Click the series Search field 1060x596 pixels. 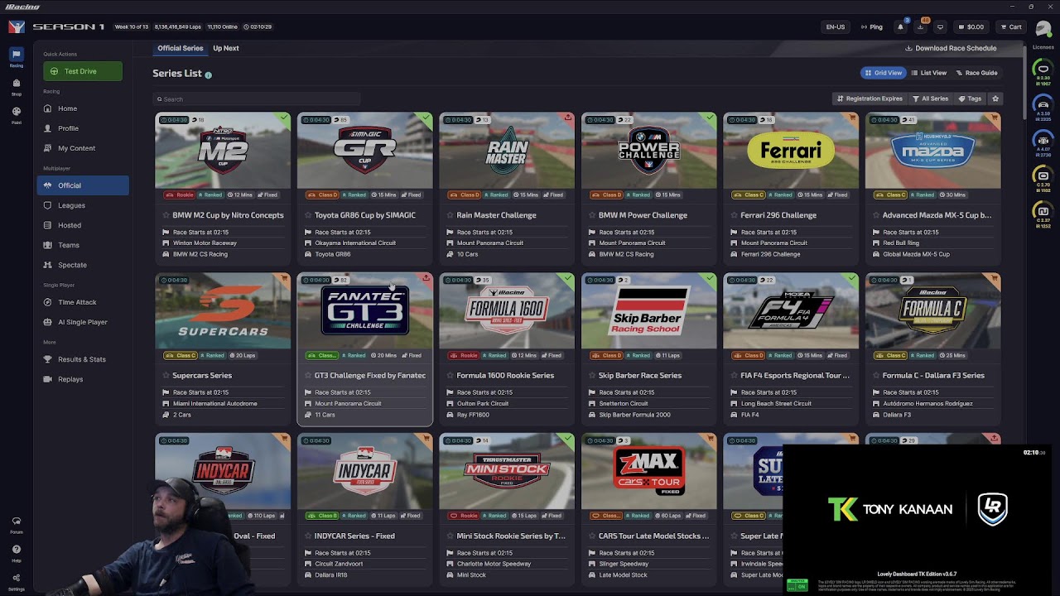click(x=258, y=99)
